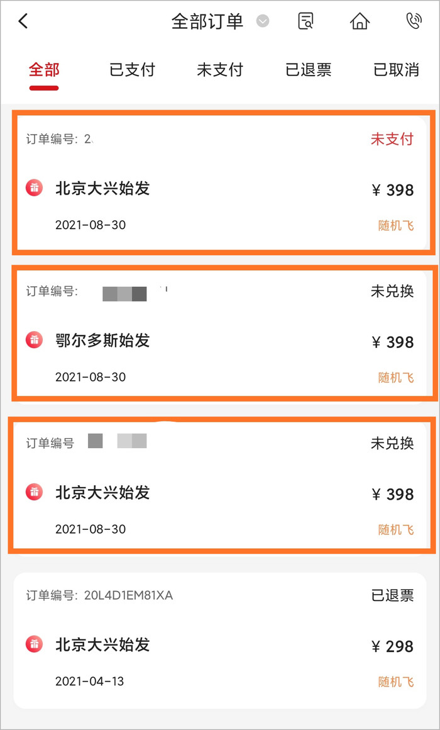Tap the 已退票 status on the last order

tap(392, 595)
